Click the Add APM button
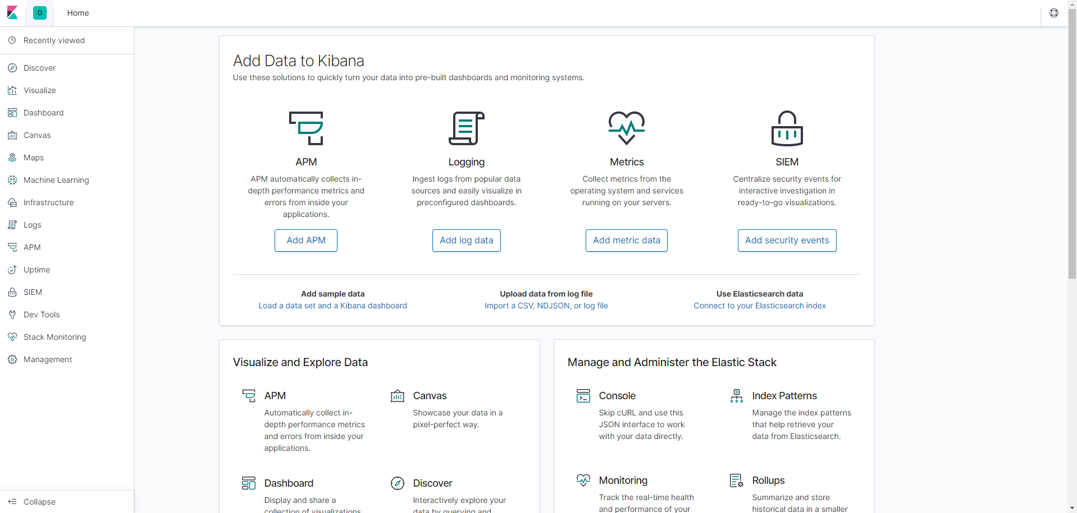The width and height of the screenshot is (1077, 513). coord(305,240)
